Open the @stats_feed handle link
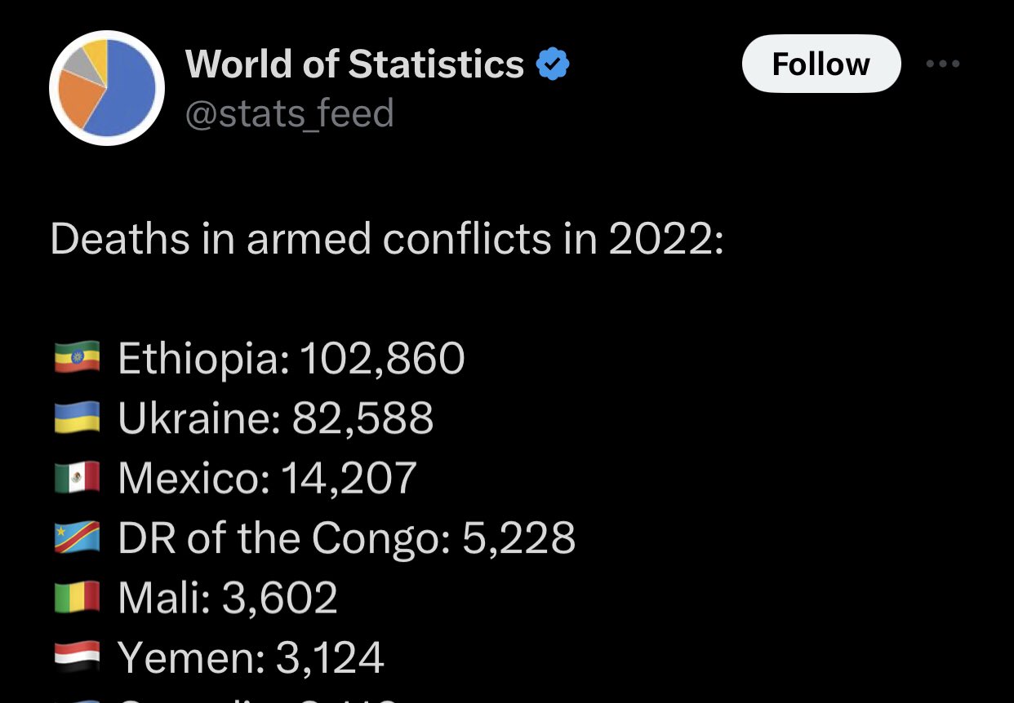 [x=290, y=113]
